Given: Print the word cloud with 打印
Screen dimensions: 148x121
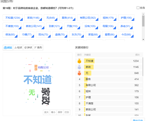Looking at the screenshot, I should [67, 112].
